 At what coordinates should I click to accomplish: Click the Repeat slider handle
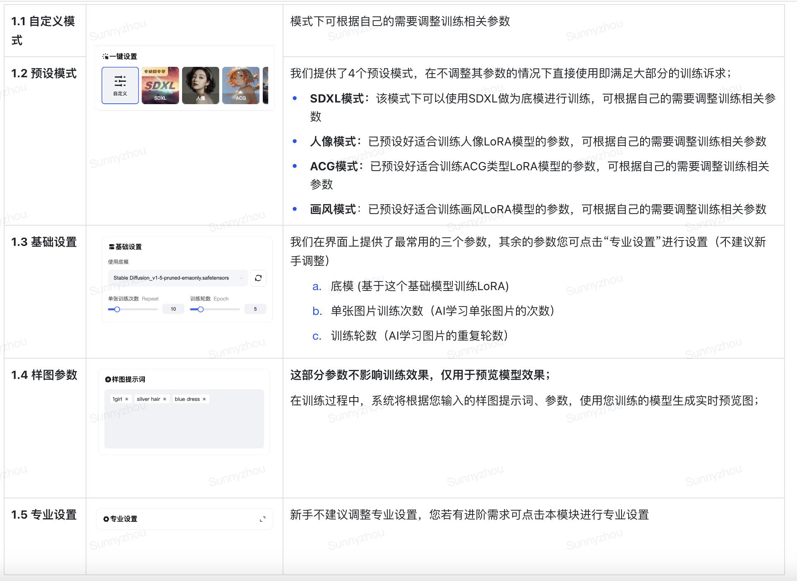117,309
